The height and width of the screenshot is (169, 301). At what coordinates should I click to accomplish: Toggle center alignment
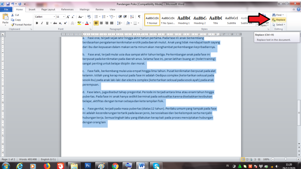coord(101,23)
